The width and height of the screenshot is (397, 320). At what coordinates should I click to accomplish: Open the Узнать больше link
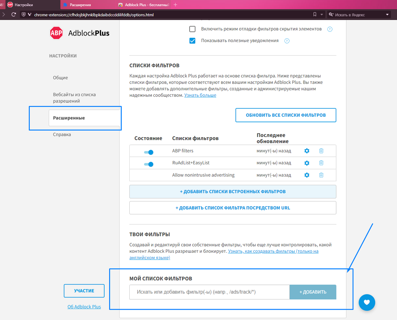[x=200, y=95]
